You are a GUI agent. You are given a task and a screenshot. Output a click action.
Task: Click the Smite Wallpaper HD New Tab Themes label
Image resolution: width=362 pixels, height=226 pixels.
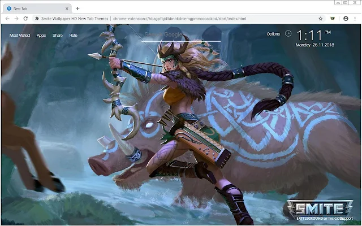75,19
